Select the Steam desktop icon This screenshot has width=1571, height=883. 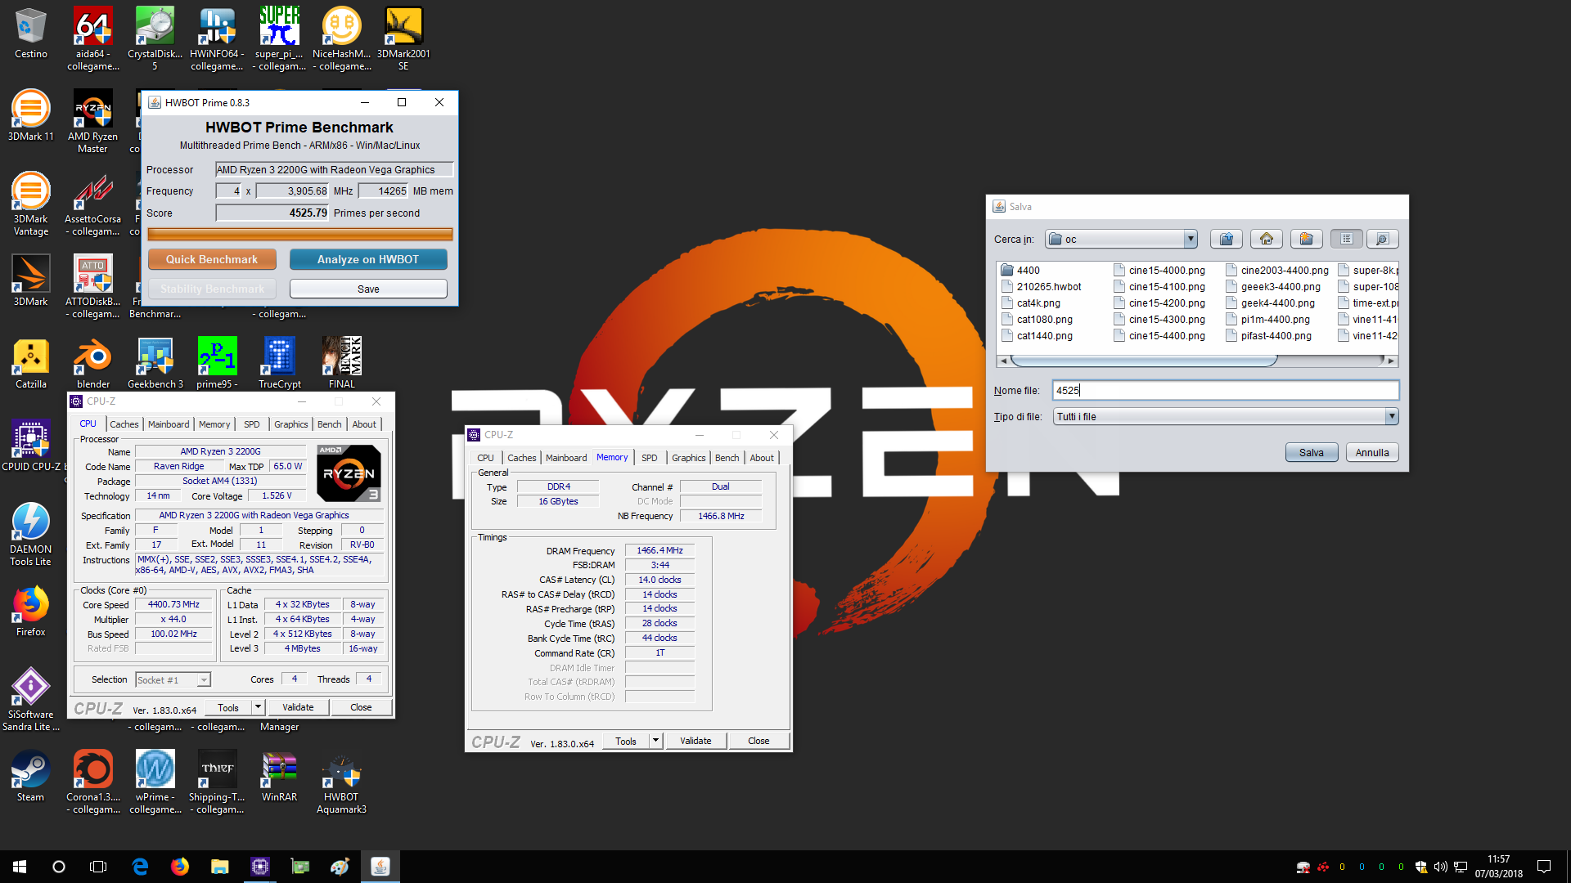coord(30,777)
